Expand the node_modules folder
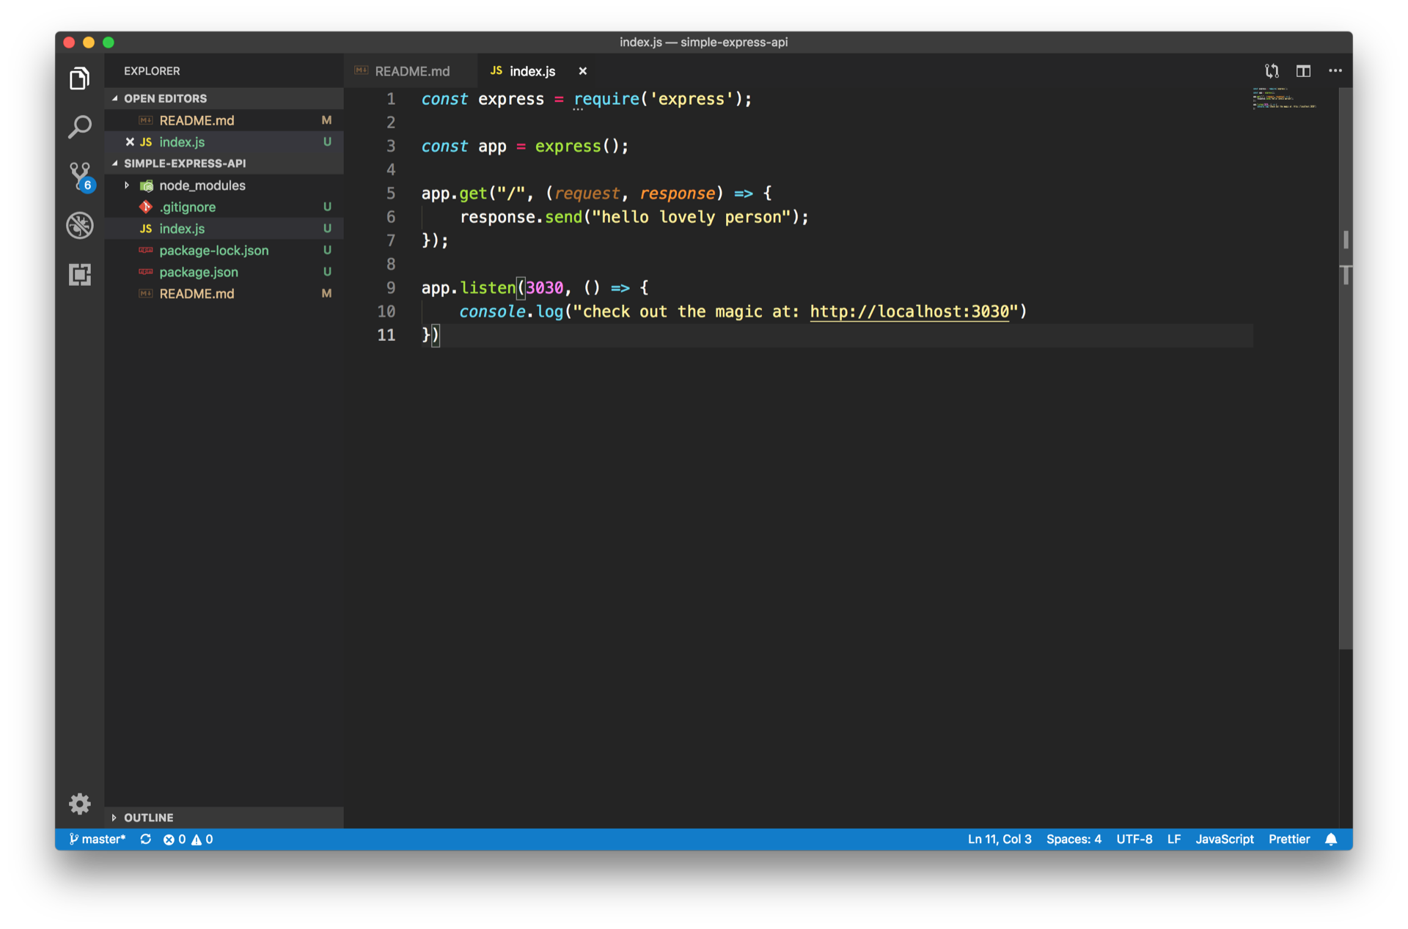1408x929 pixels. pos(202,186)
